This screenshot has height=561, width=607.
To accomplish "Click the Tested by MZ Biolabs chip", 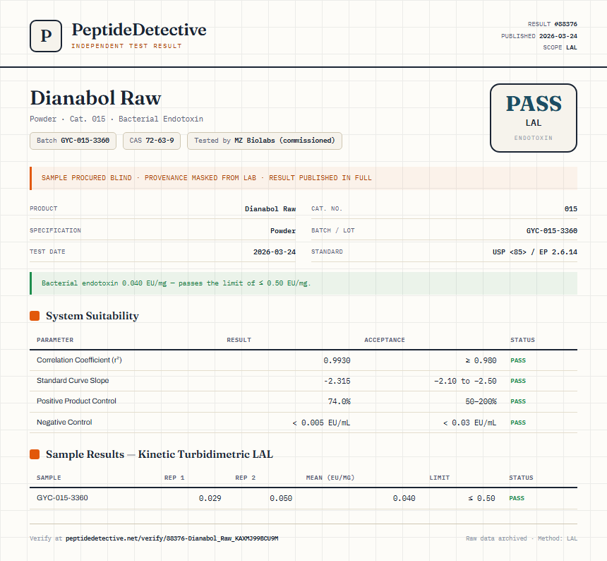I will point(265,141).
